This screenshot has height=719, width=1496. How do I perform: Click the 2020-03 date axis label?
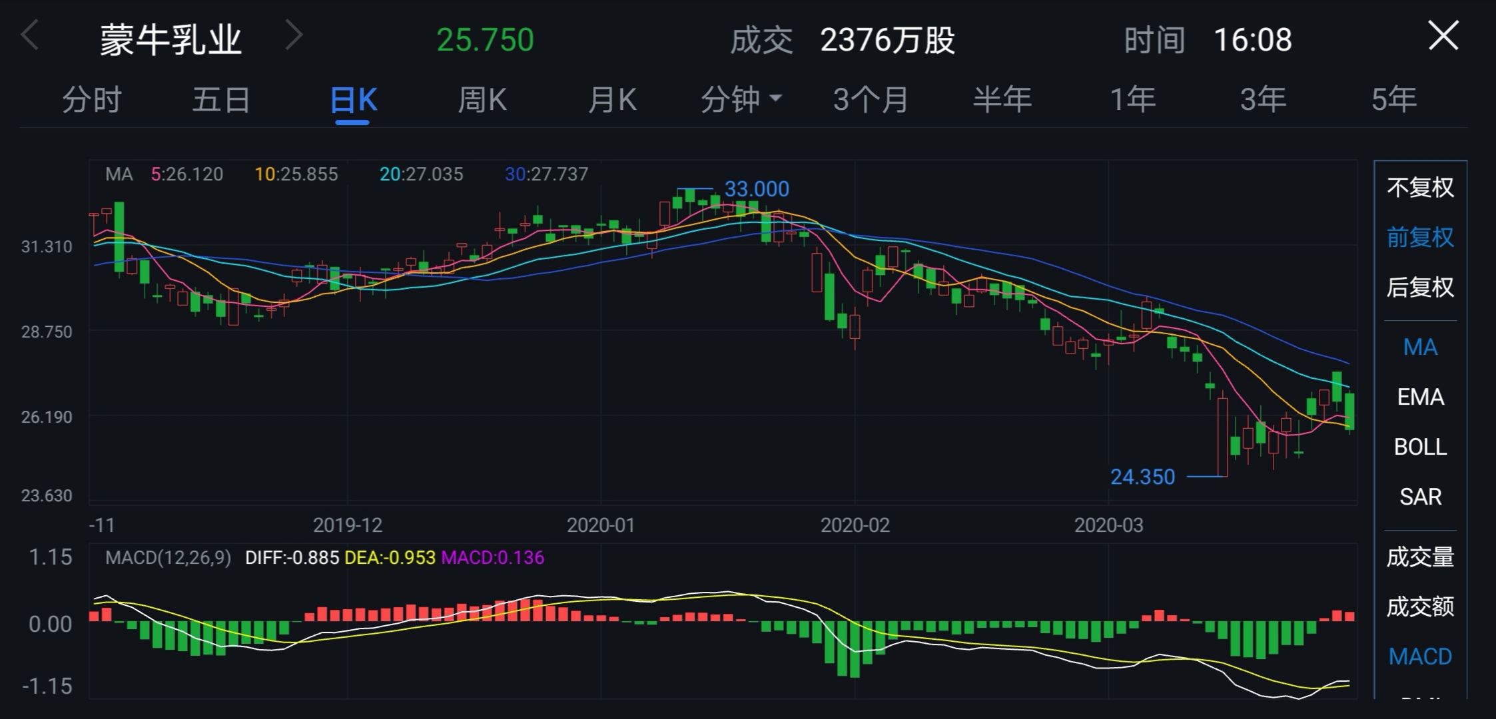pos(1109,525)
